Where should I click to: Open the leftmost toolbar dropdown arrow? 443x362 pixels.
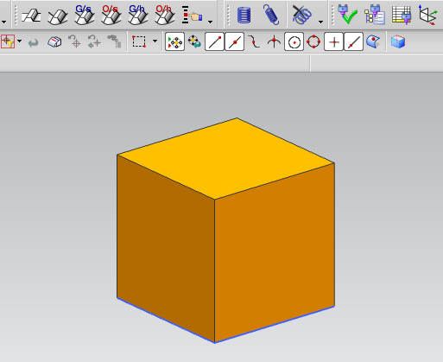(x=3, y=22)
